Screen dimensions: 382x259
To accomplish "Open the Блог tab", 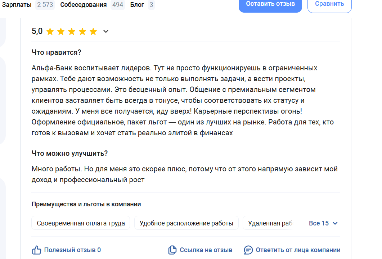I will (x=137, y=5).
